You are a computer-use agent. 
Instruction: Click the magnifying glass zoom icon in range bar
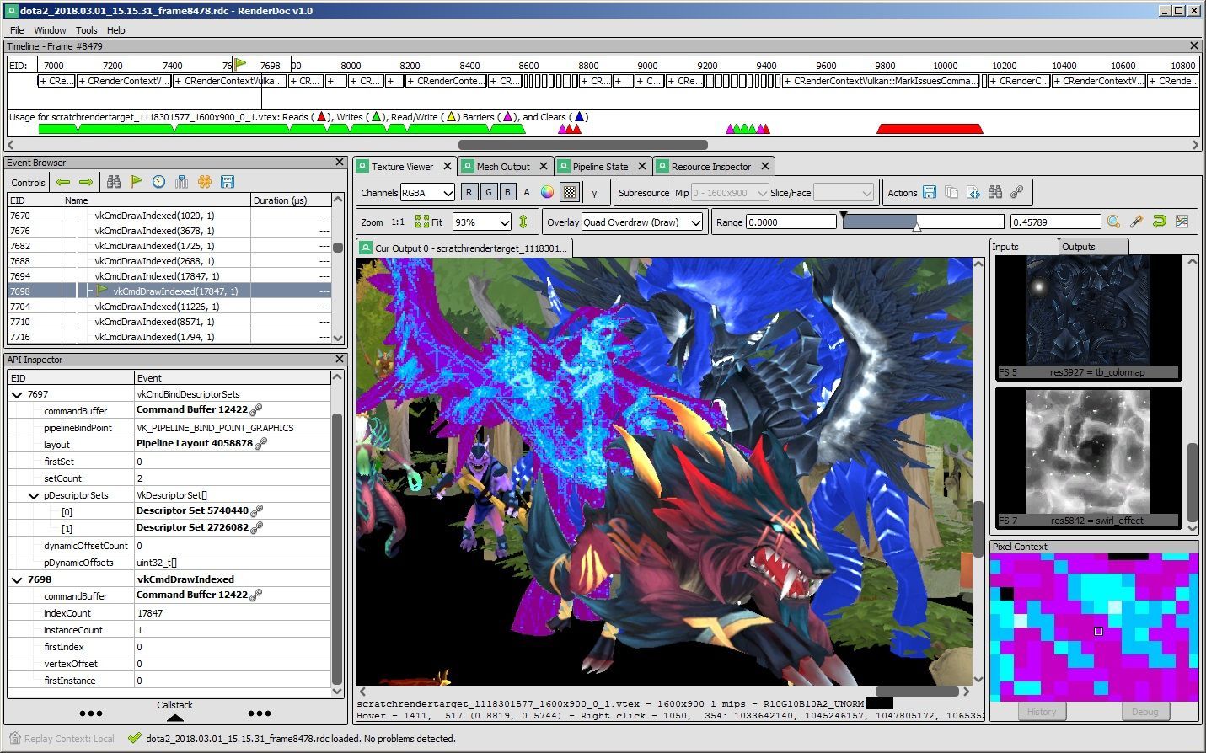pyautogui.click(x=1113, y=222)
